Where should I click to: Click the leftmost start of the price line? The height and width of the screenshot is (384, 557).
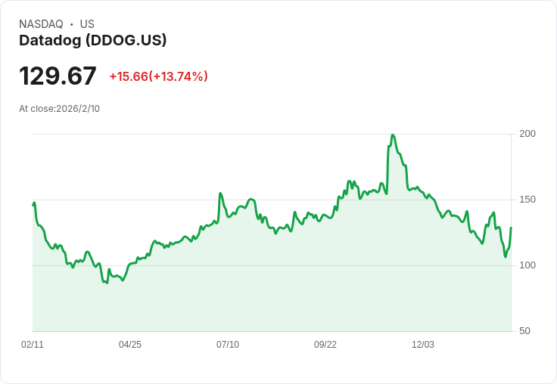pos(33,204)
